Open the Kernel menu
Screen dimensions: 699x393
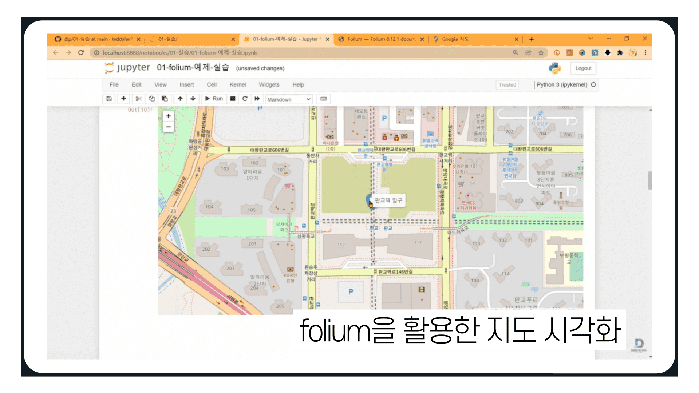point(237,85)
